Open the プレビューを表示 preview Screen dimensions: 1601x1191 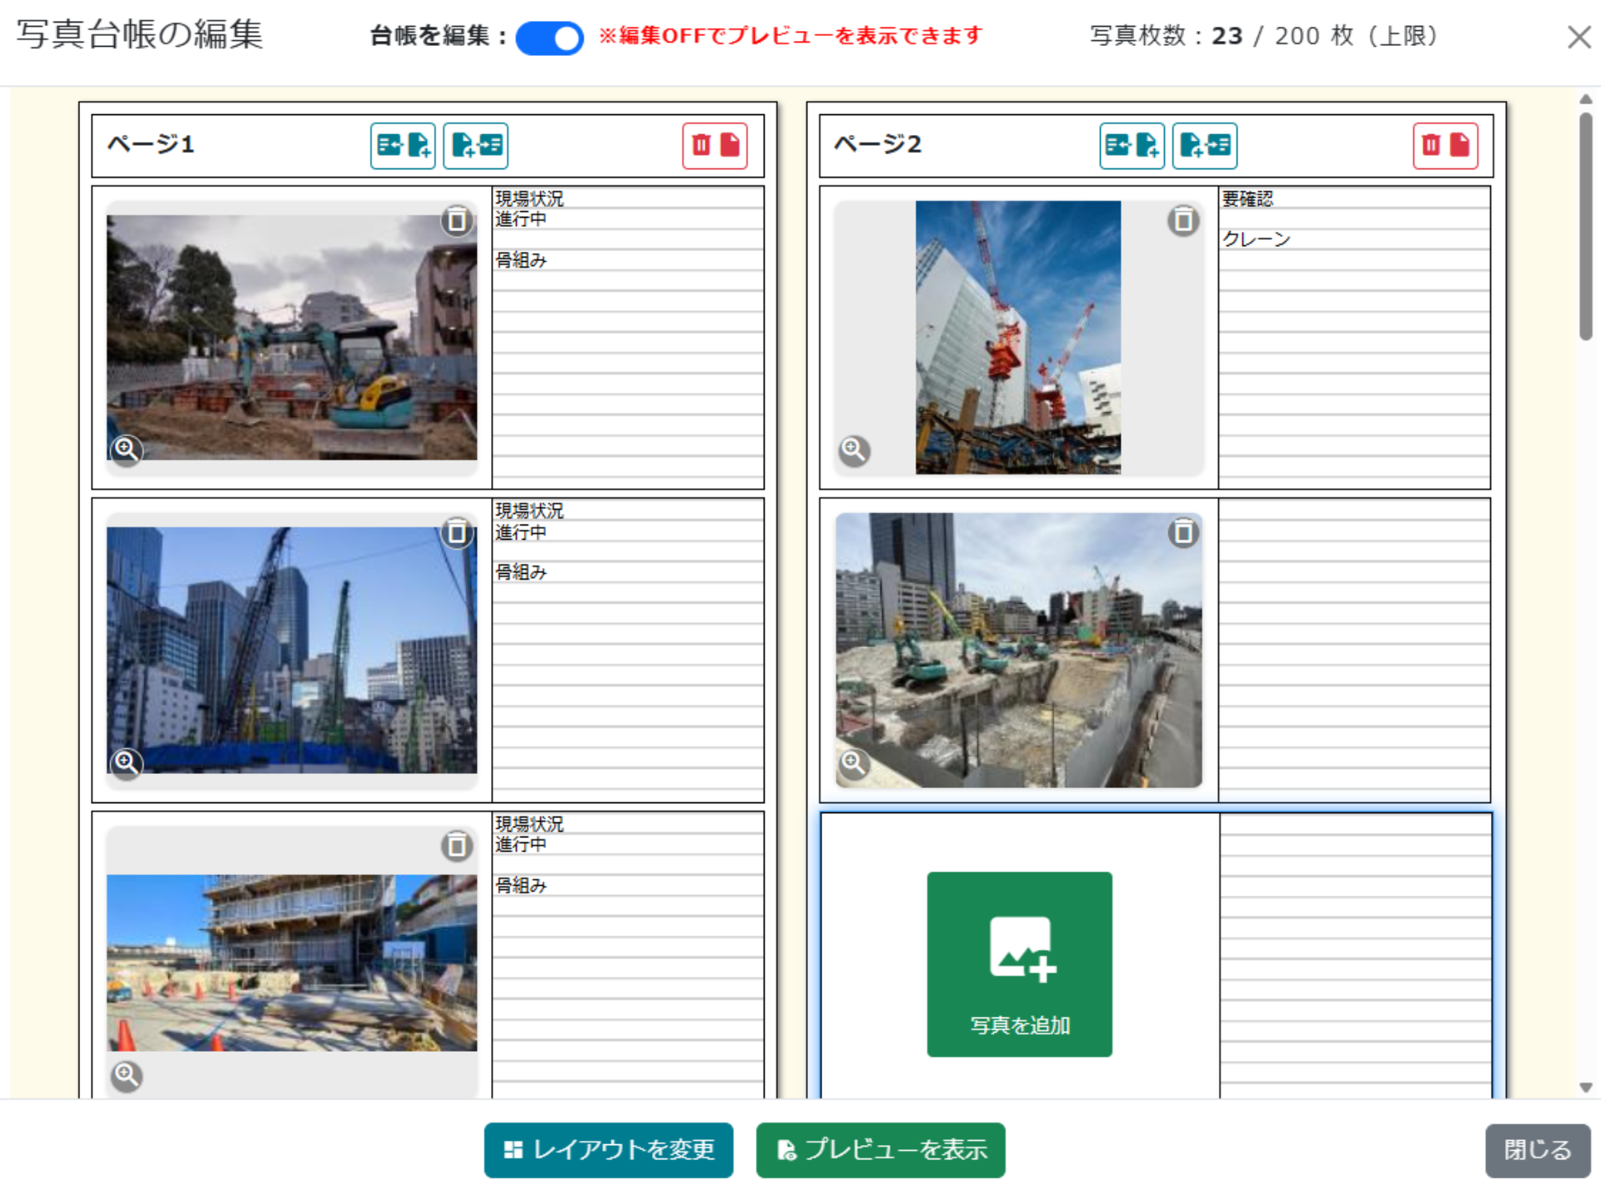coord(879,1150)
